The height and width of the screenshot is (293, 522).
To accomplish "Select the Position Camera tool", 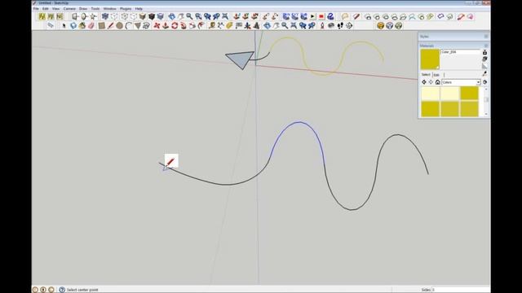I will (x=322, y=25).
